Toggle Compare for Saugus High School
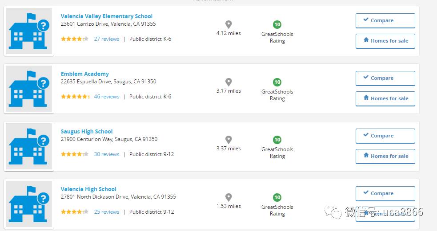 [x=385, y=136]
